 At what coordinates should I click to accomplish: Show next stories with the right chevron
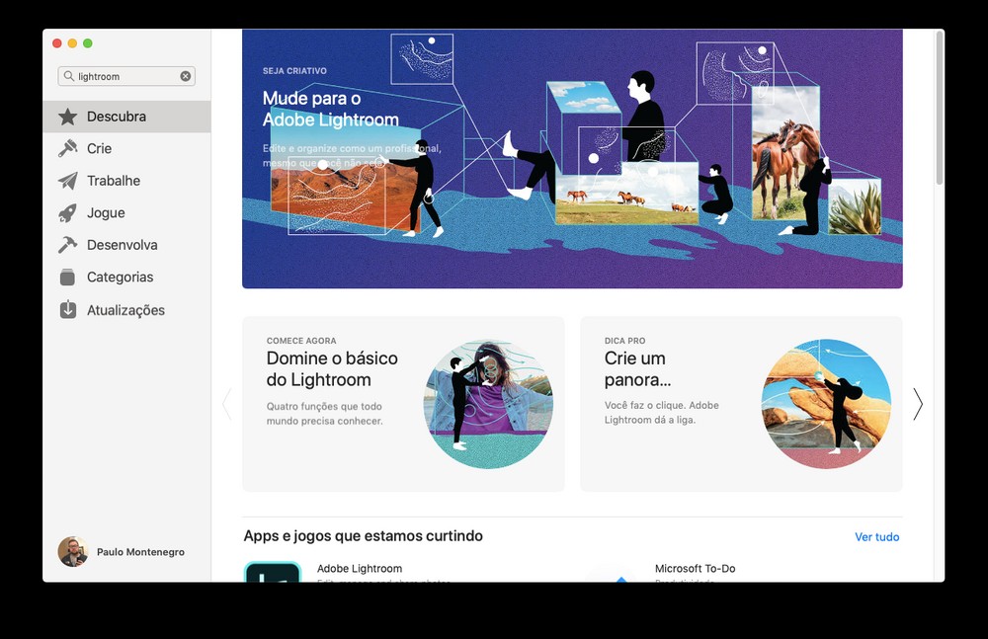click(918, 404)
